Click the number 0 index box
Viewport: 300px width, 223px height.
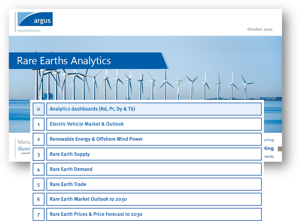click(x=38, y=109)
